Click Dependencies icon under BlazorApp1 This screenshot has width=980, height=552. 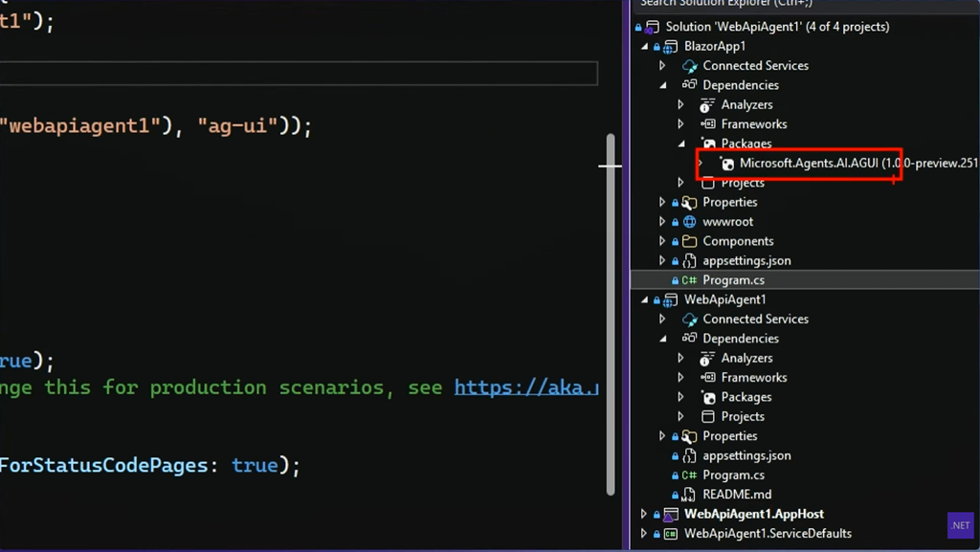[x=689, y=85]
